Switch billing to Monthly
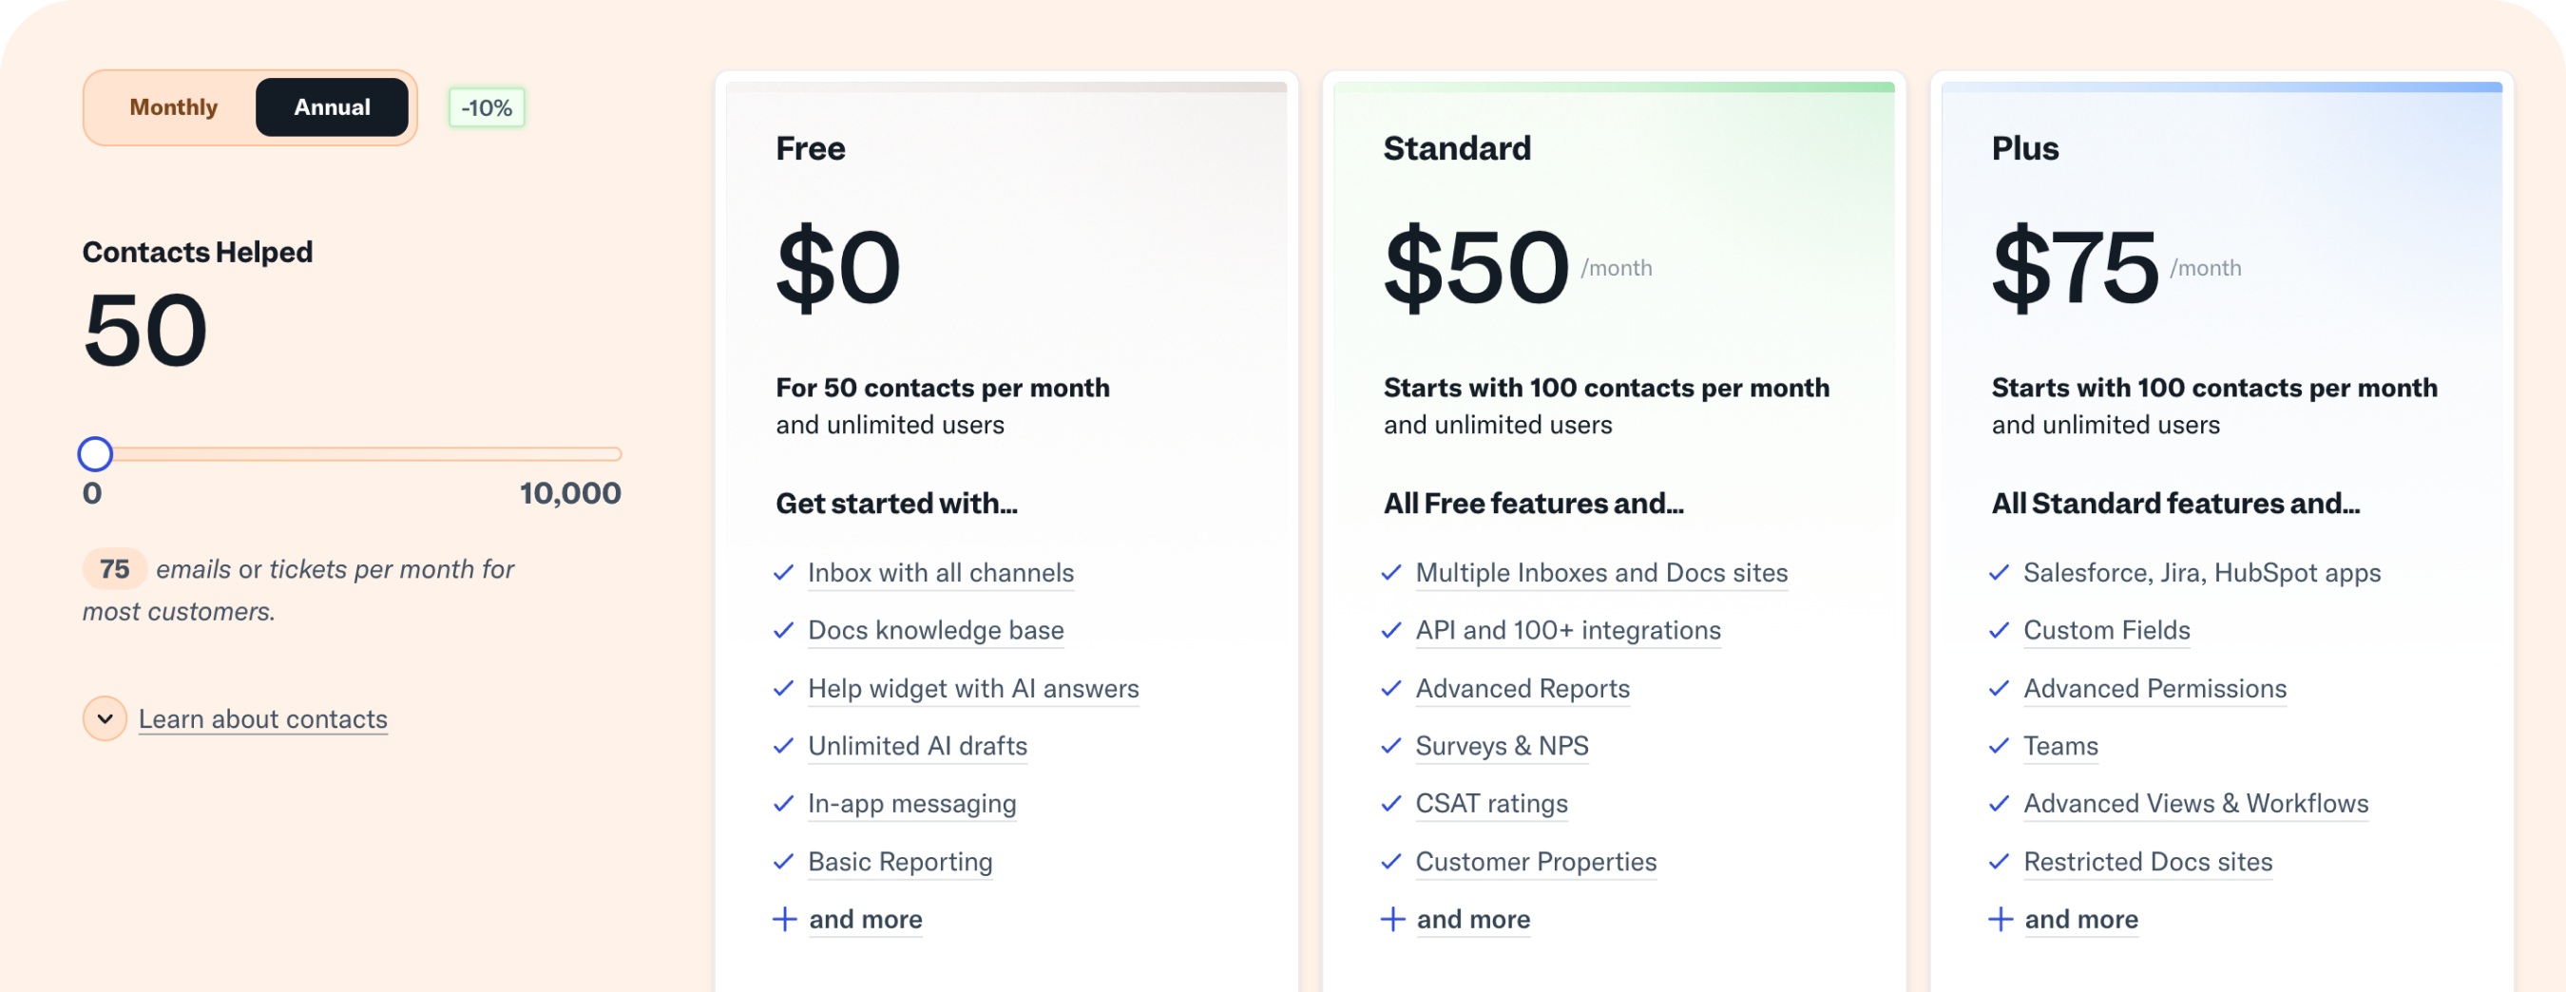 pyautogui.click(x=172, y=106)
